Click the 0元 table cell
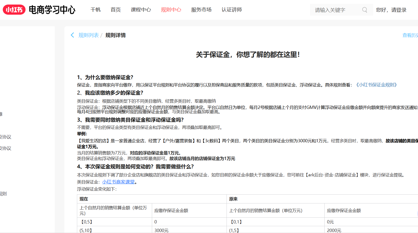418x233 pixels. [371, 222]
